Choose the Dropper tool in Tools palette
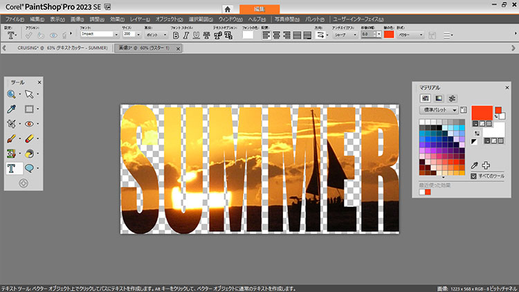Image resolution: width=519 pixels, height=292 pixels. [12, 109]
